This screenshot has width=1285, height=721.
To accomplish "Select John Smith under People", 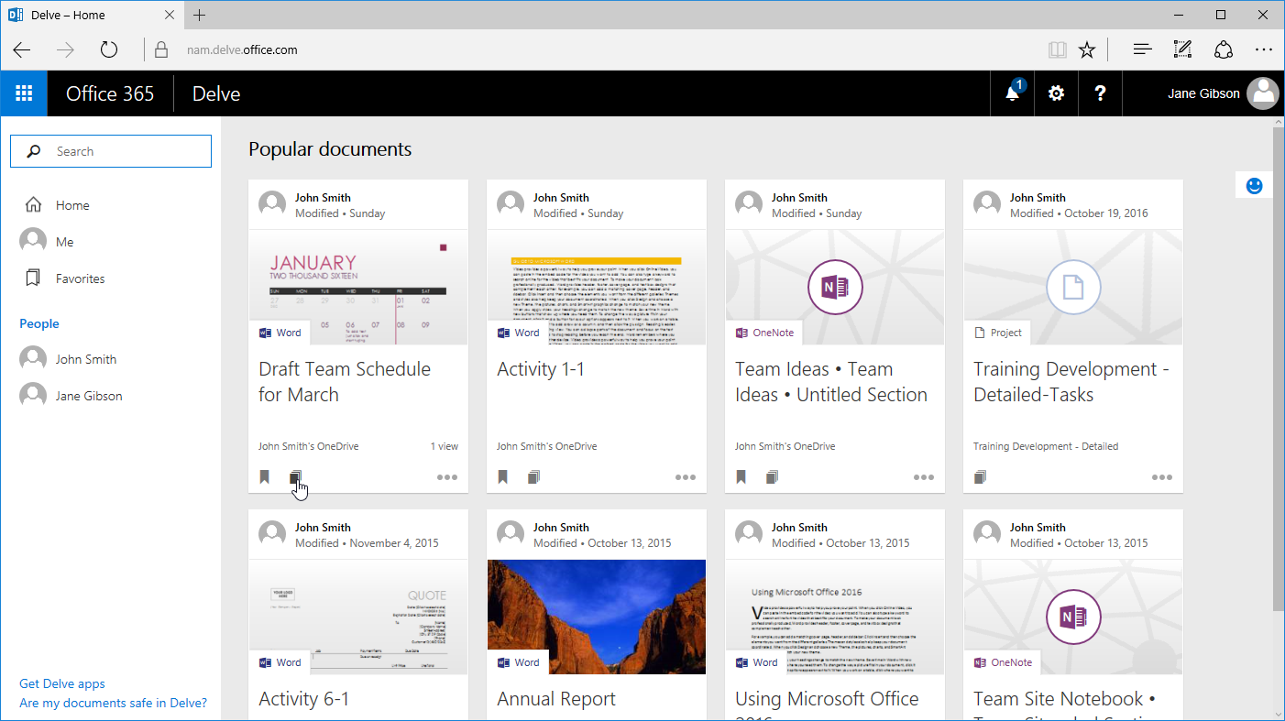I will (x=86, y=359).
